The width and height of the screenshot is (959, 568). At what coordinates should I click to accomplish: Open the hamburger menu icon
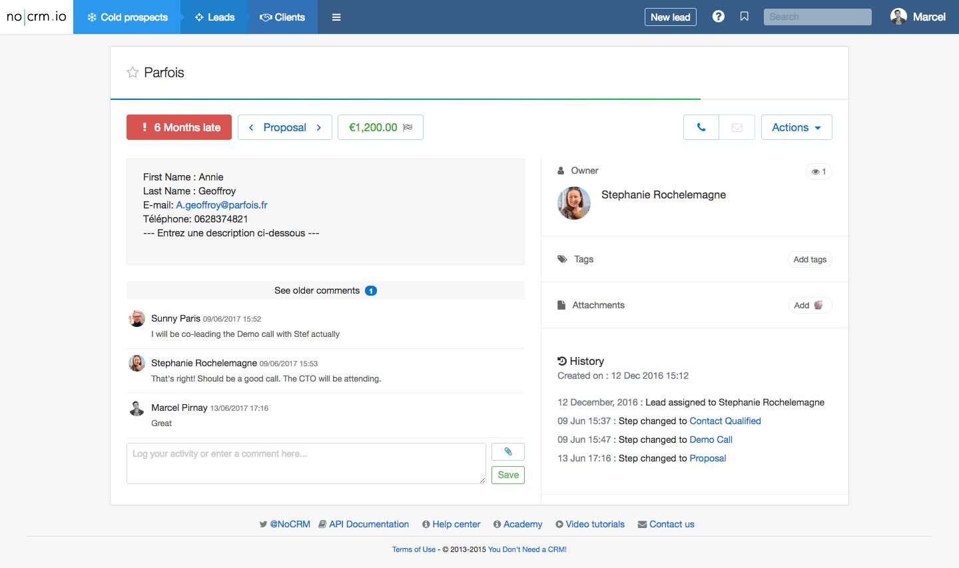coord(336,17)
